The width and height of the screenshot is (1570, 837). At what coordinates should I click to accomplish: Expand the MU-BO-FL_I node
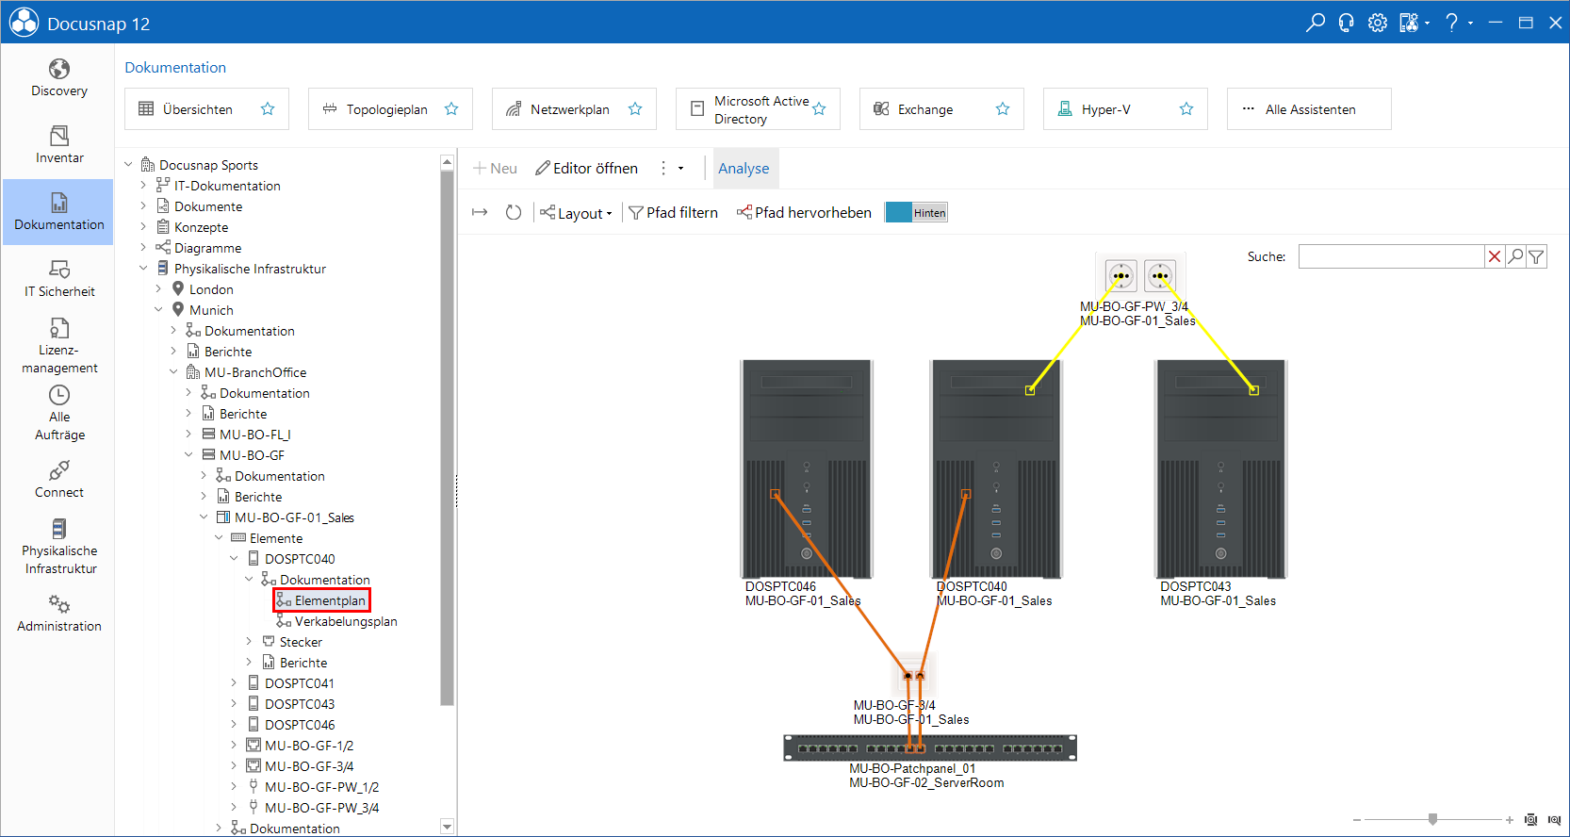coord(188,435)
